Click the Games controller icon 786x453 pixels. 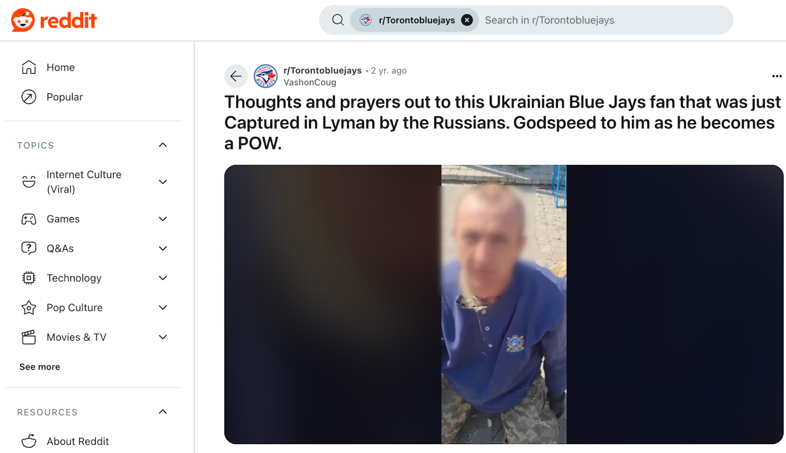[29, 219]
